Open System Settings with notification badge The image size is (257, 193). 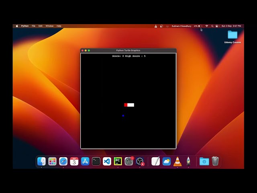point(129,161)
